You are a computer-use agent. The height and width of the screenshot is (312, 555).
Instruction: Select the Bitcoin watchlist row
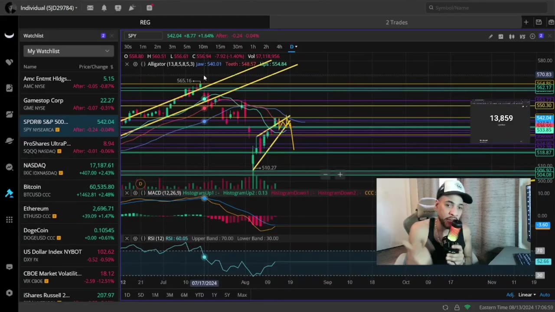pos(69,191)
